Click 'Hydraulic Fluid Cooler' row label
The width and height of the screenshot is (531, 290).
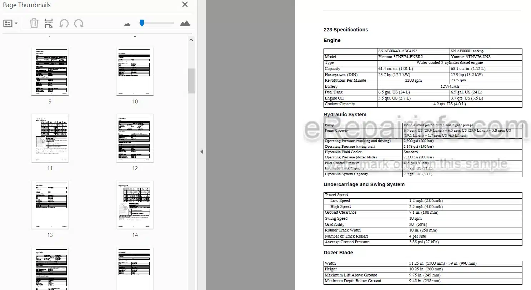point(343,152)
